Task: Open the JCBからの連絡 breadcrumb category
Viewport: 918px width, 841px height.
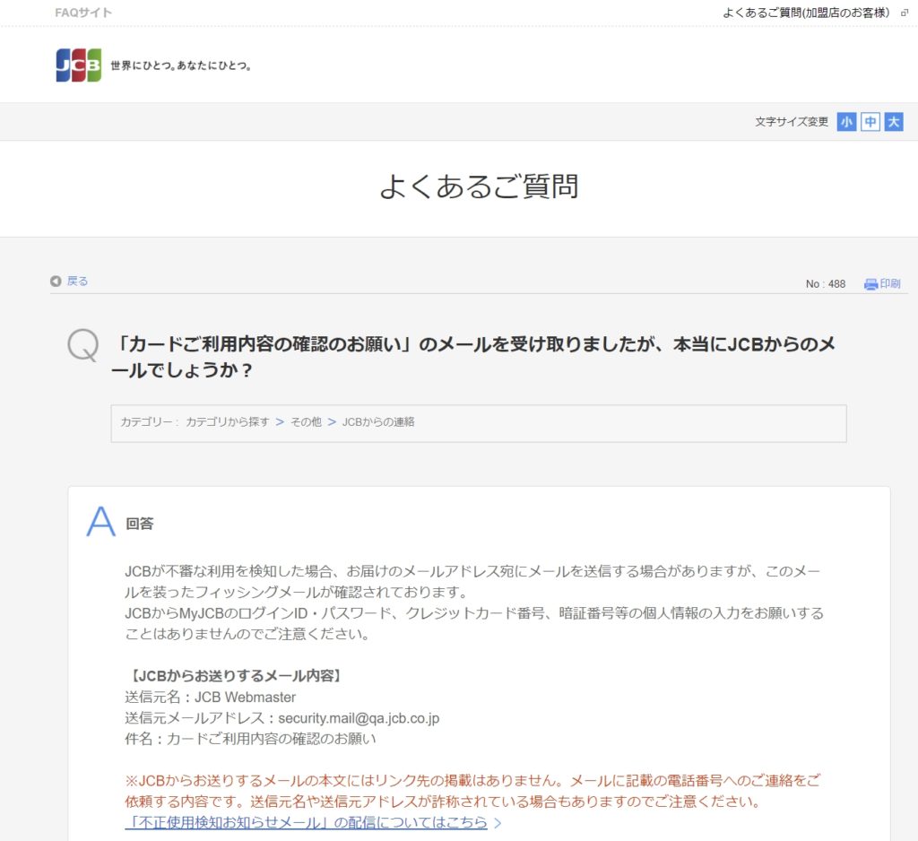Action: click(378, 422)
